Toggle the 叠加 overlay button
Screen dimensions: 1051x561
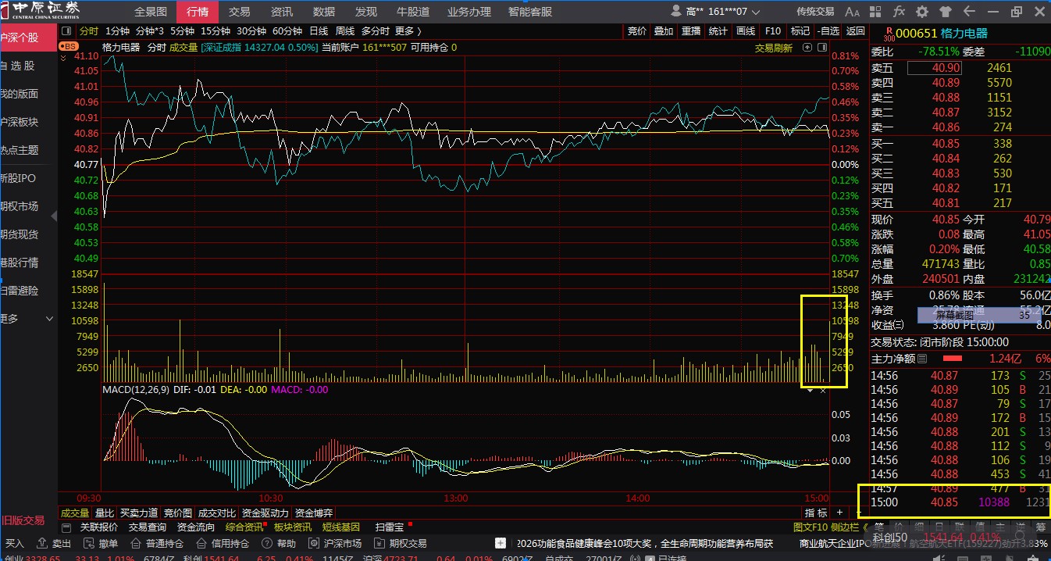point(664,31)
